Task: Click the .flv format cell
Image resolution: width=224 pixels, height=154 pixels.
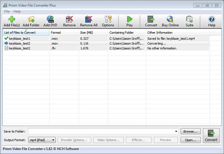Action: tap(53, 48)
